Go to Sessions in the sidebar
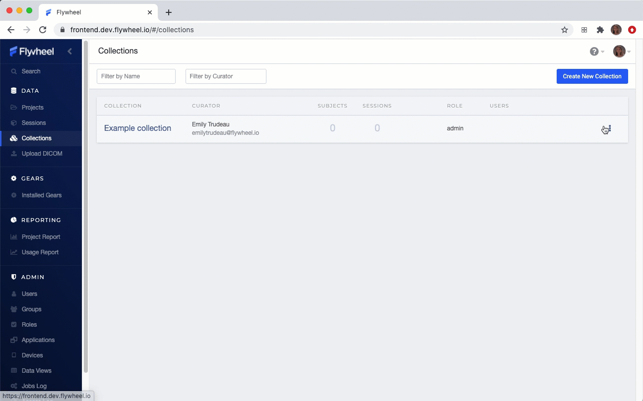643x401 pixels. [x=33, y=123]
